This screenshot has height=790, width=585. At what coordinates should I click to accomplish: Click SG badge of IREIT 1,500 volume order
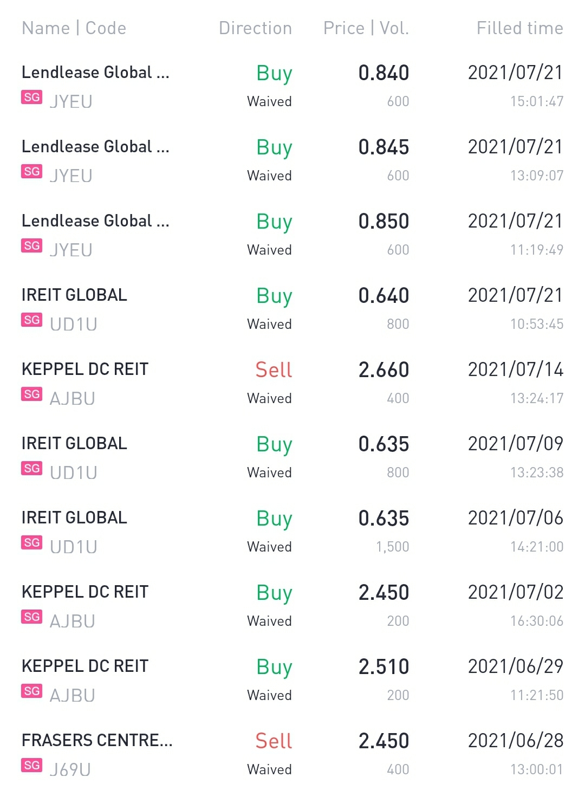(x=31, y=542)
